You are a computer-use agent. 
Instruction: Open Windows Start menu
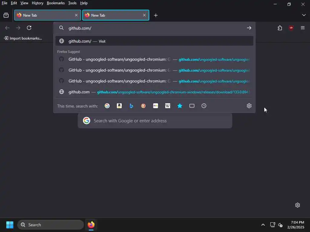coord(10,225)
